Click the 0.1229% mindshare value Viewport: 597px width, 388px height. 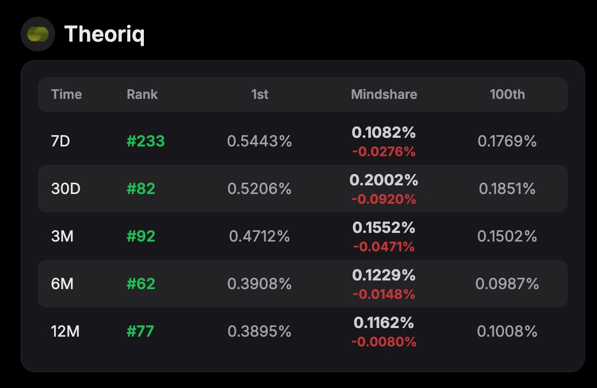384,275
